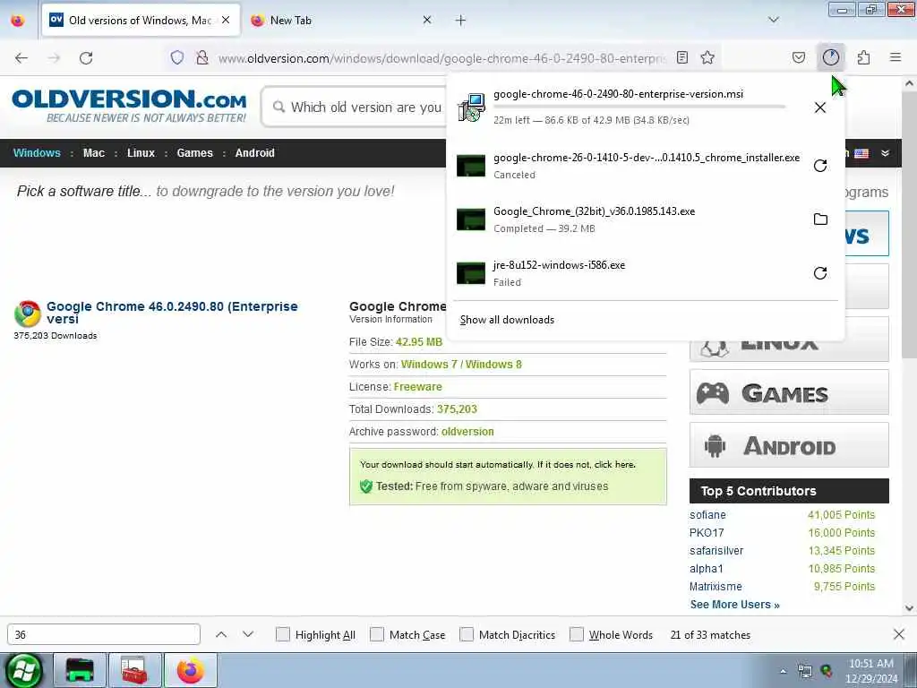Click the Freeware license value

pos(417,387)
